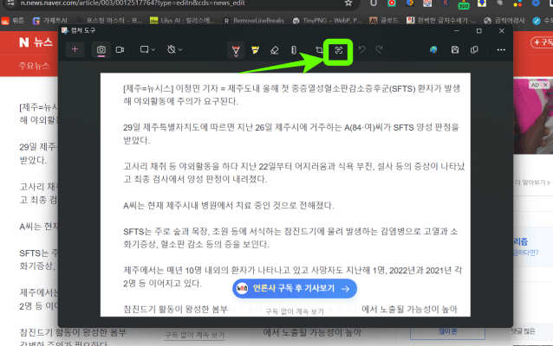Open the 뤼튼 bookmark
The height and width of the screenshot is (346, 553).
tap(13, 21)
